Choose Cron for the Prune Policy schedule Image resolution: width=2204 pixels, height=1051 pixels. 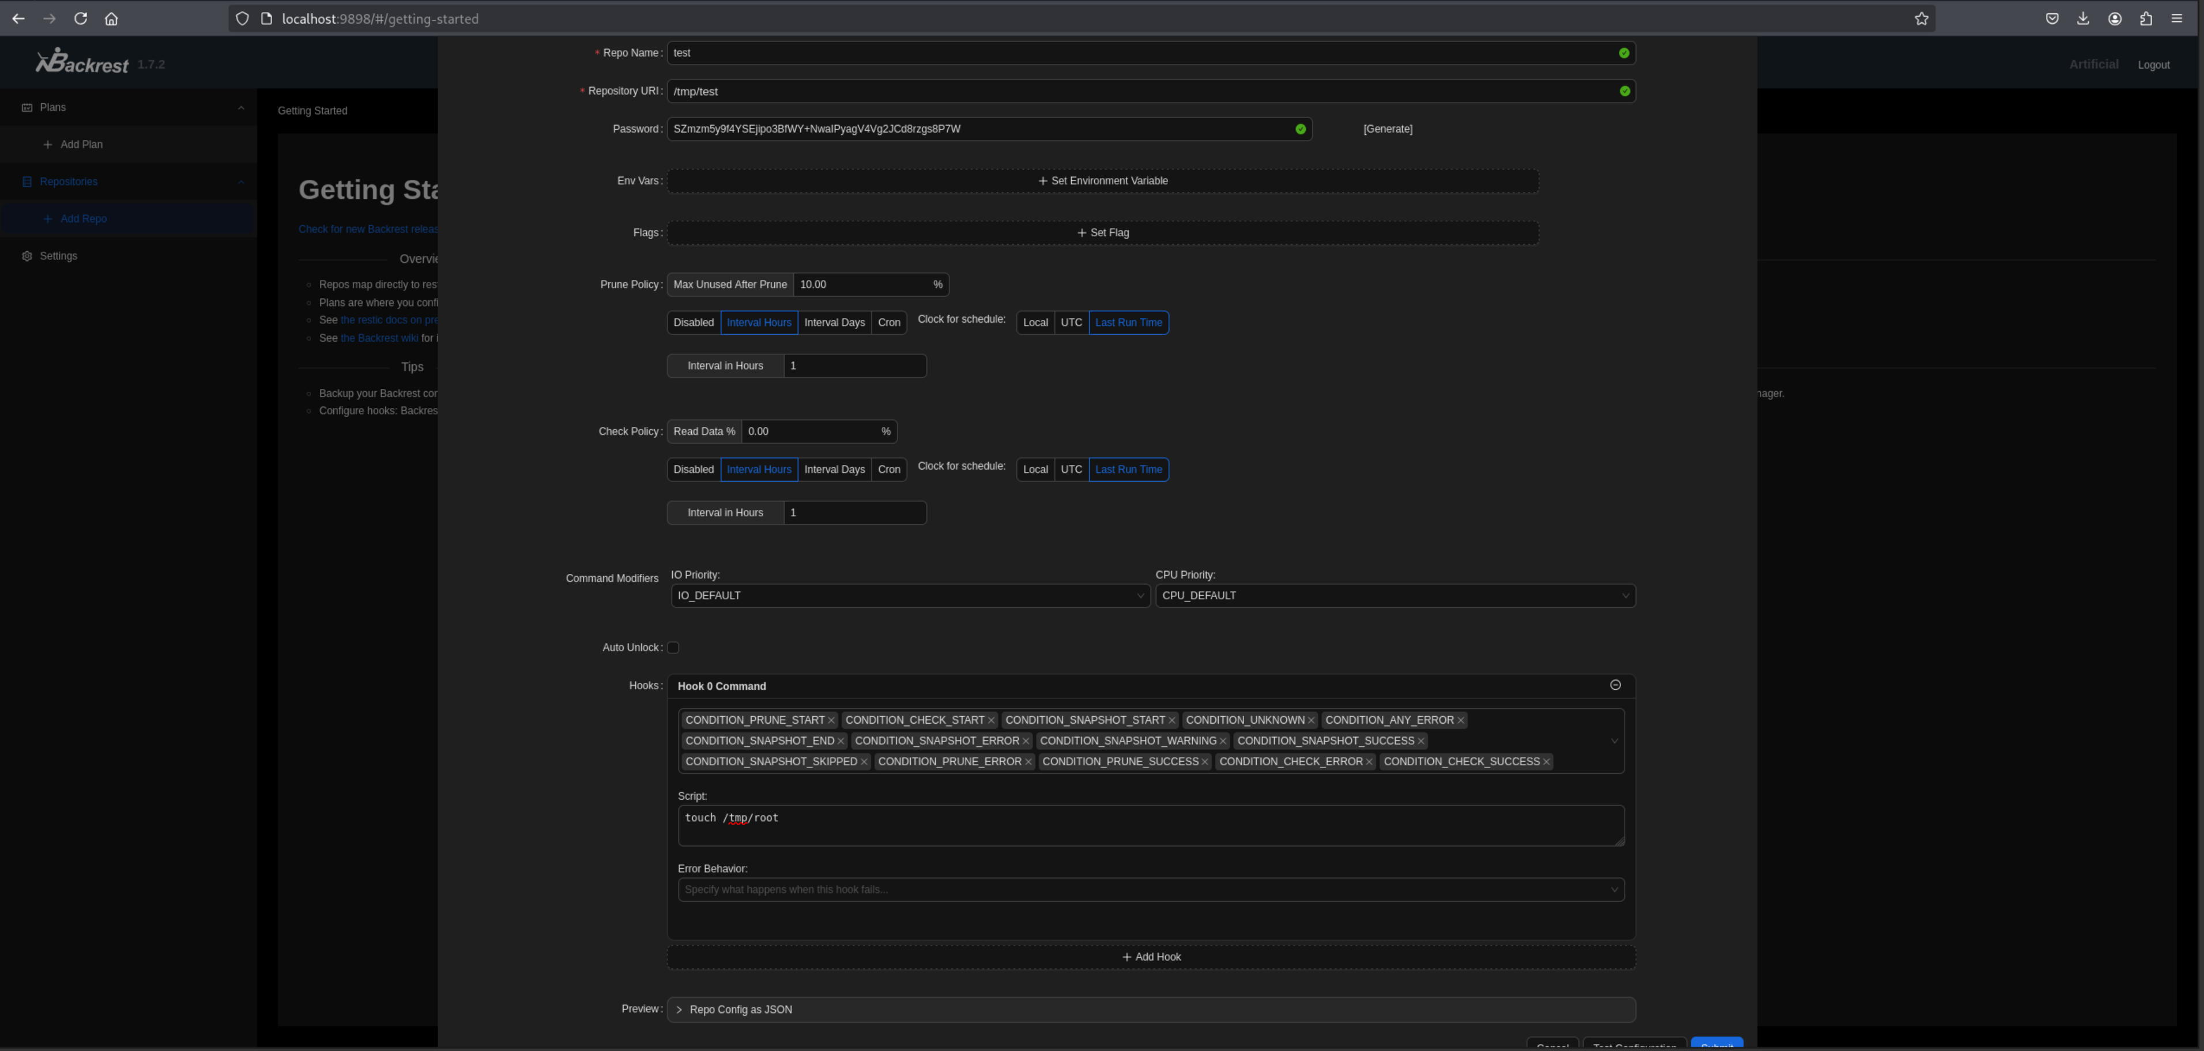888,323
